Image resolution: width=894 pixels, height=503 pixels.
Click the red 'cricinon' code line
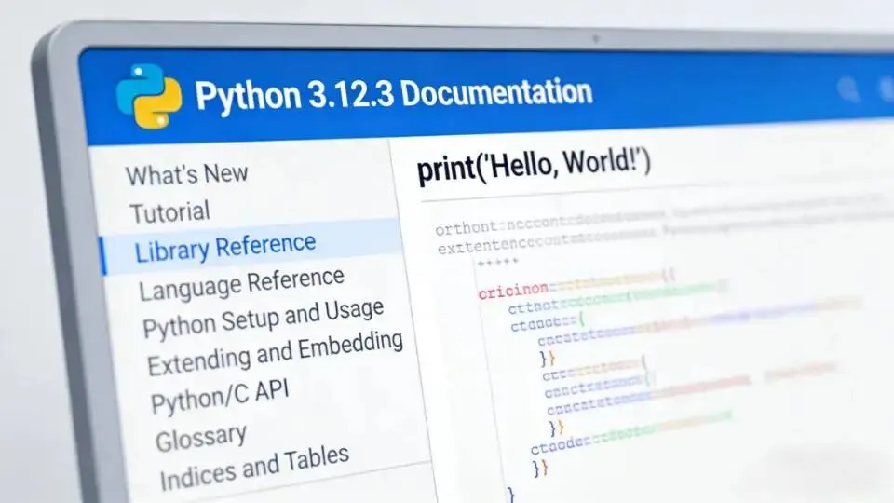click(x=513, y=291)
